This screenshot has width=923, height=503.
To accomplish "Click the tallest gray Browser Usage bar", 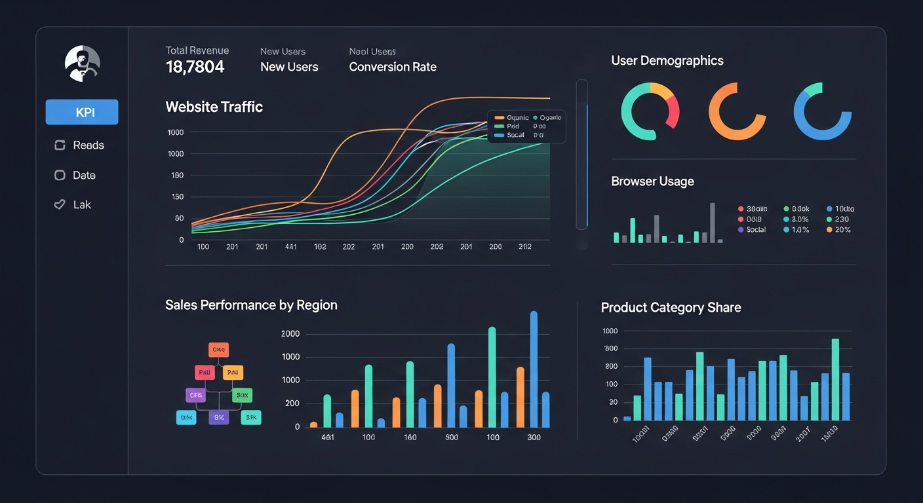I will tap(713, 223).
